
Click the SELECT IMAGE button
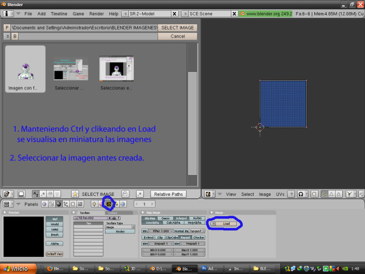point(177,28)
